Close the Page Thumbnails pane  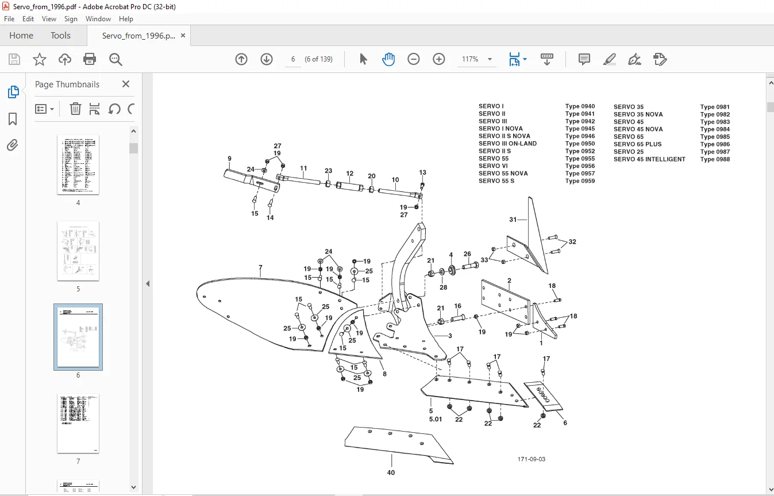126,84
